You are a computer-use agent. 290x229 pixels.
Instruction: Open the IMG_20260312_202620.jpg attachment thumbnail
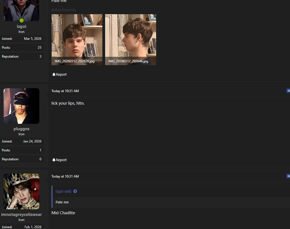[77, 40]
